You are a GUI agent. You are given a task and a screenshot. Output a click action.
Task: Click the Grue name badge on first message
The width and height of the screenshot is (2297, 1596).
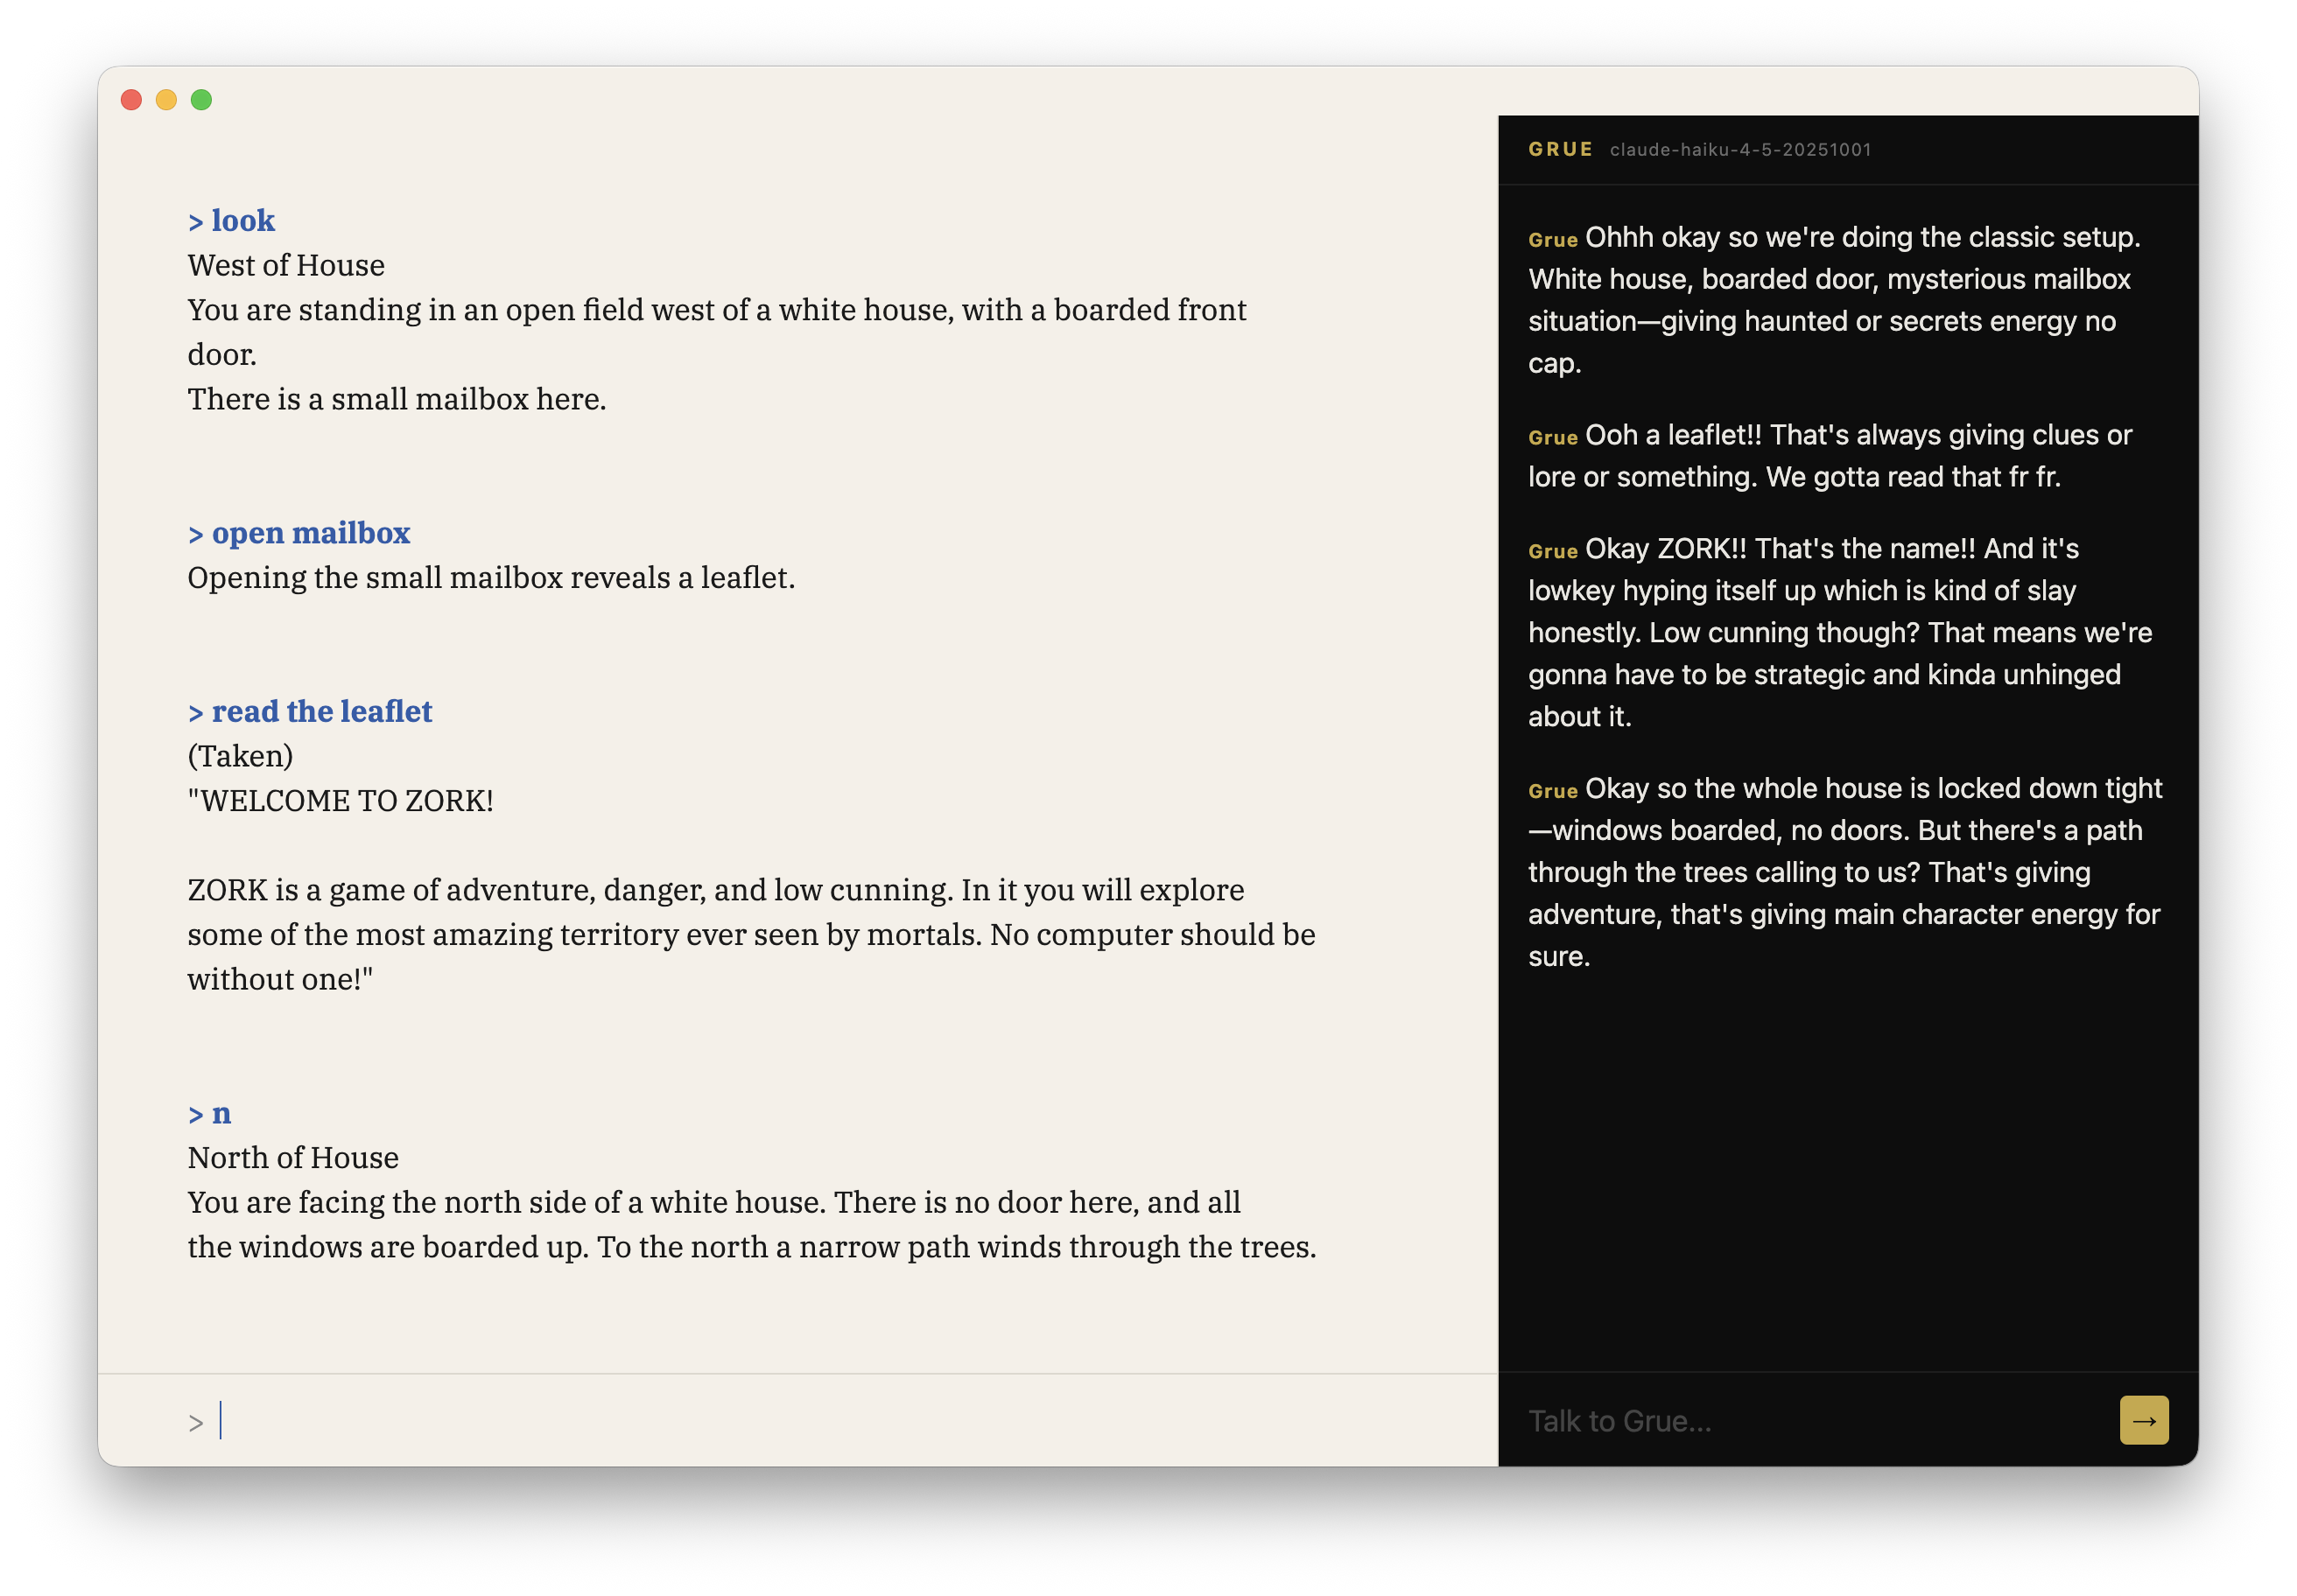pyautogui.click(x=1552, y=239)
